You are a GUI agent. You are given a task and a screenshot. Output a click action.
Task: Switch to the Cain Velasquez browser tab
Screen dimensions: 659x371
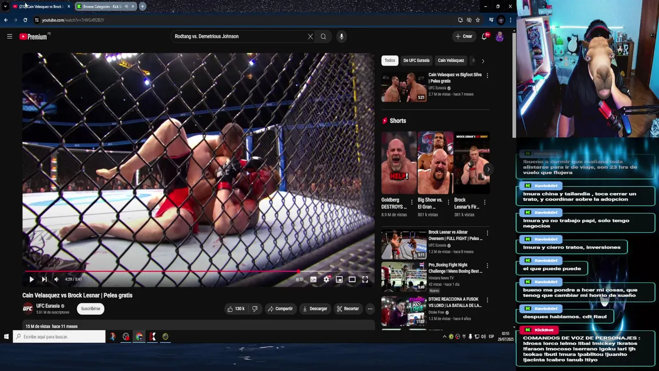(40, 7)
